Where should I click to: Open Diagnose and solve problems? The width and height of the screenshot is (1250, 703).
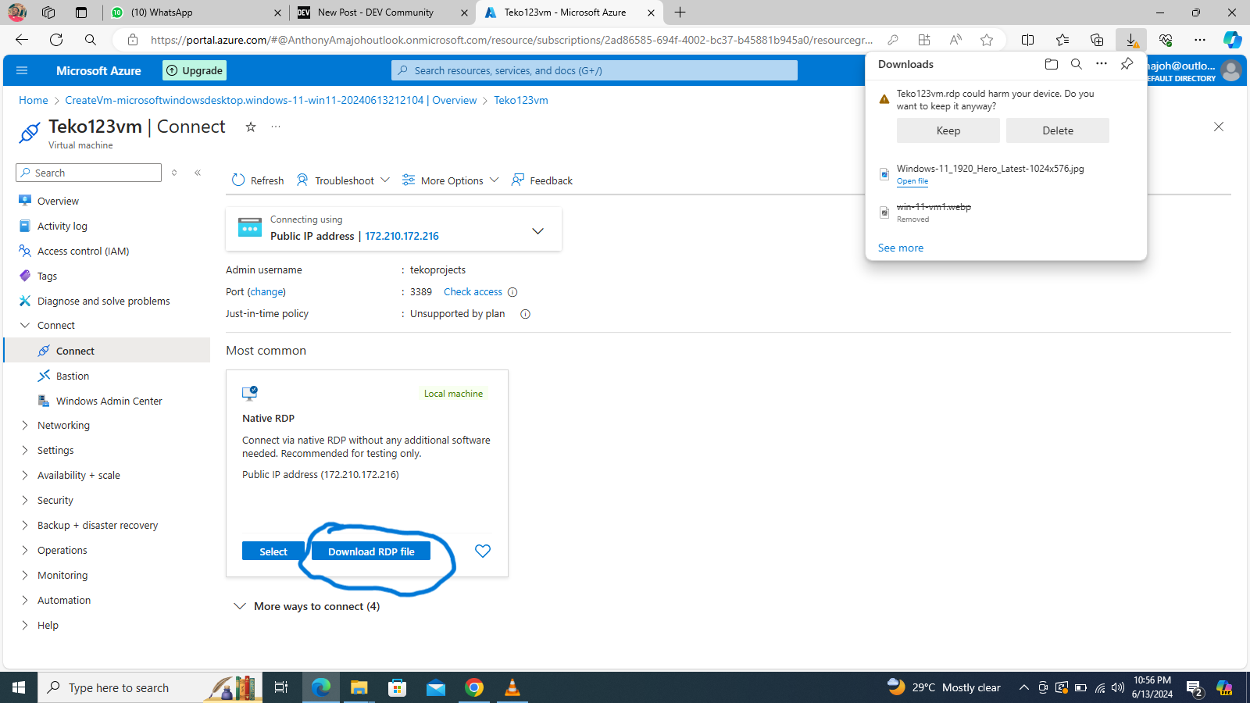tap(104, 301)
